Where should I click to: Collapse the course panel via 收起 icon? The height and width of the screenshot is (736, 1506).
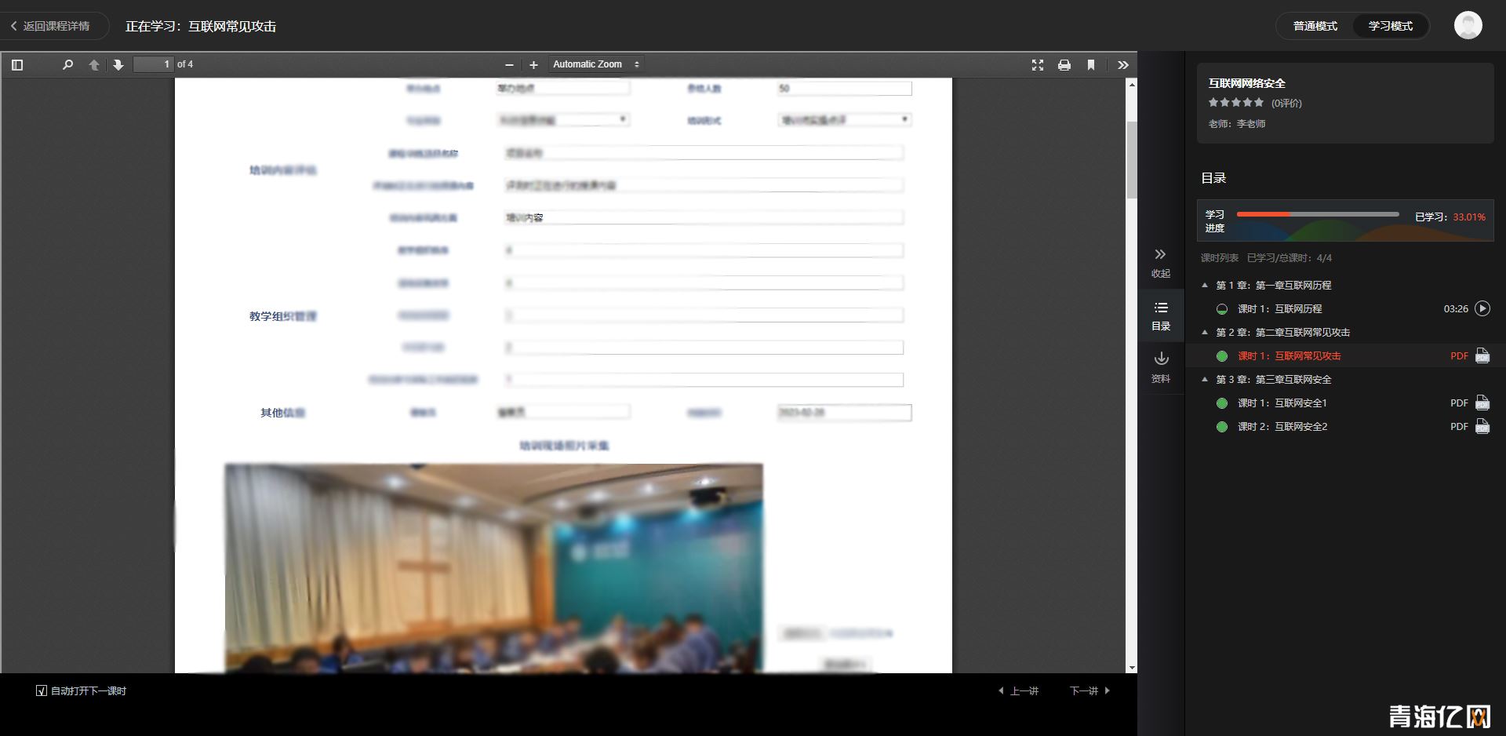[1161, 261]
